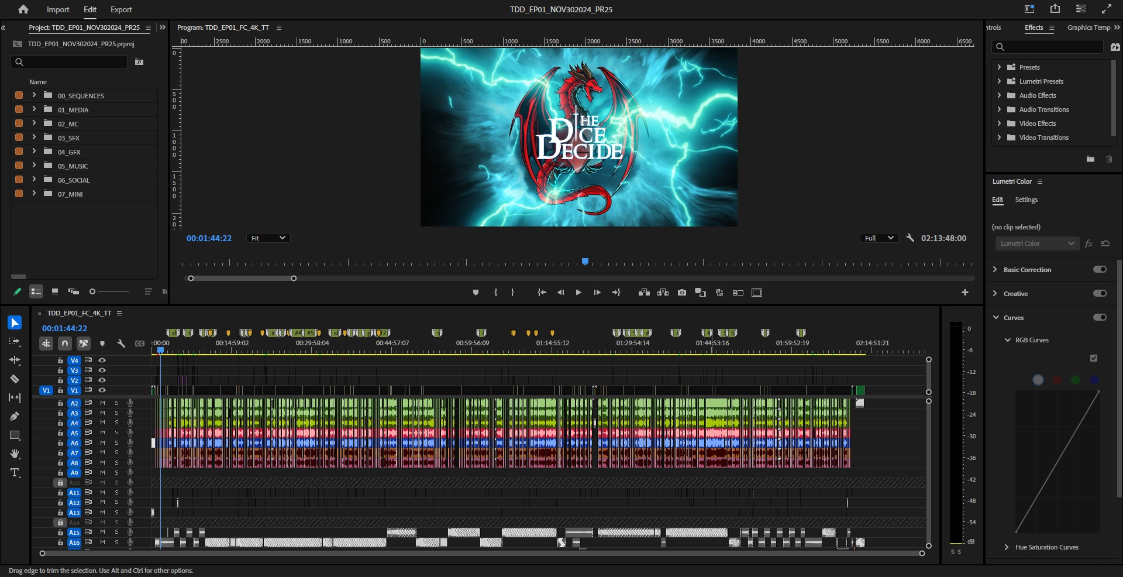This screenshot has height=577, width=1123.
Task: Toggle V2 track output eye
Action: pos(102,380)
